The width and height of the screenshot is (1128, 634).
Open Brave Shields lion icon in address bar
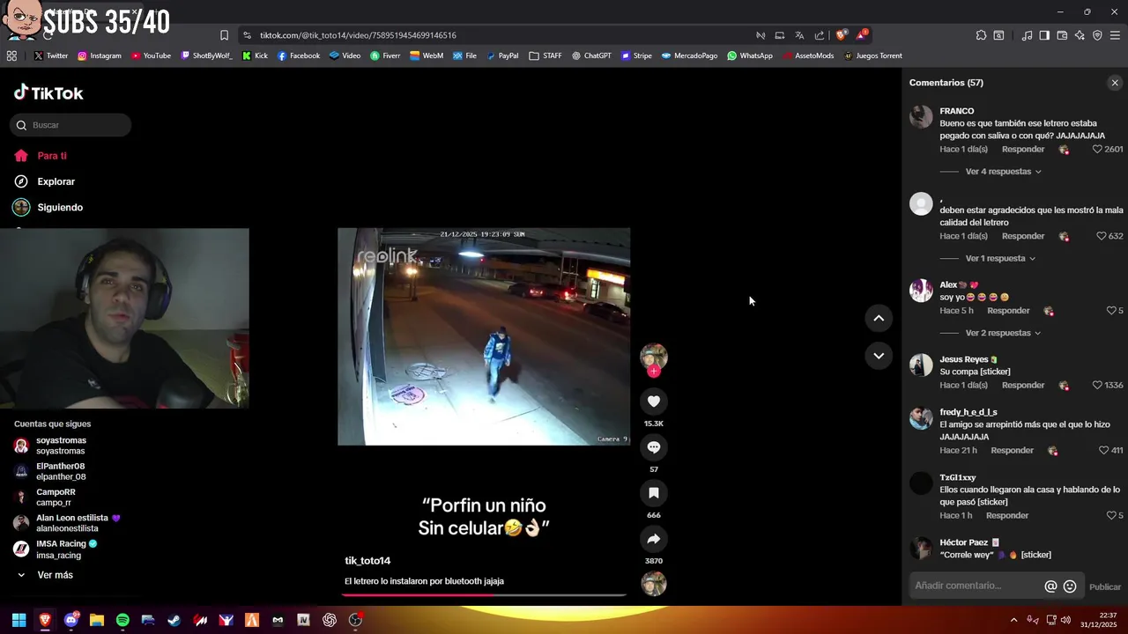tap(842, 35)
